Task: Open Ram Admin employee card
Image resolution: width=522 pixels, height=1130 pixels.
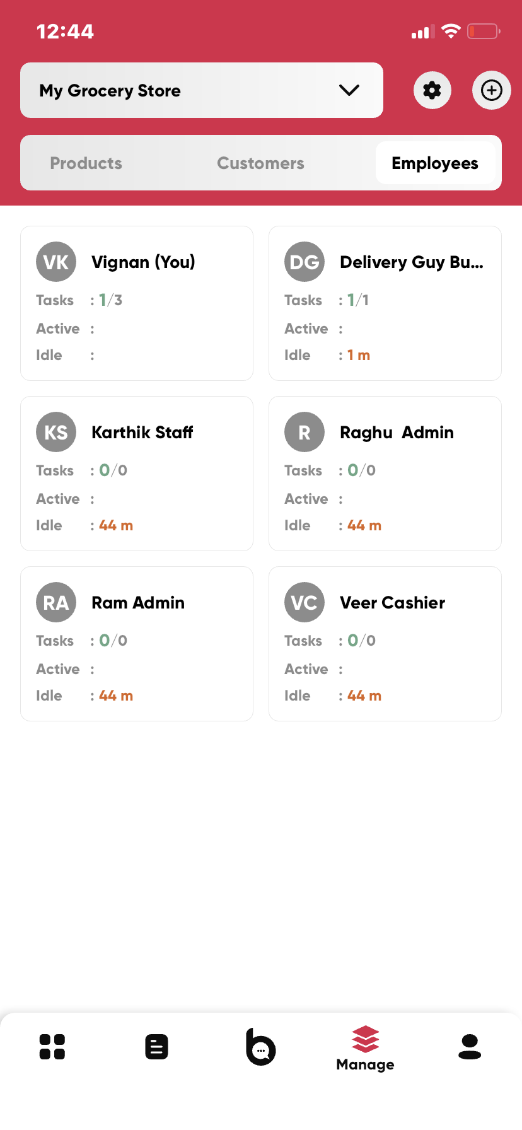Action: tap(137, 644)
